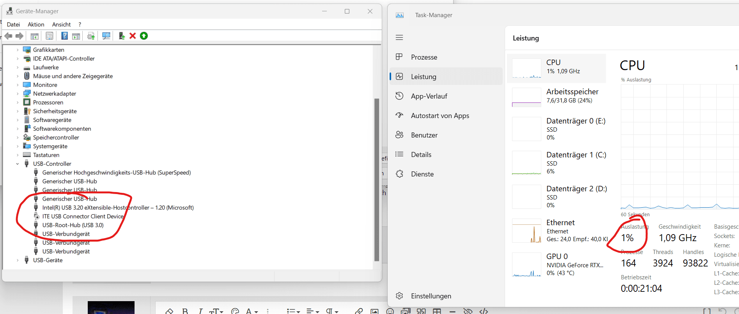Click the Task-Manager app icon in title bar

pos(400,15)
